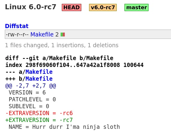Open the Diffstat heading link
Image resolution: width=171 pixels, height=133 pixels.
17,26
